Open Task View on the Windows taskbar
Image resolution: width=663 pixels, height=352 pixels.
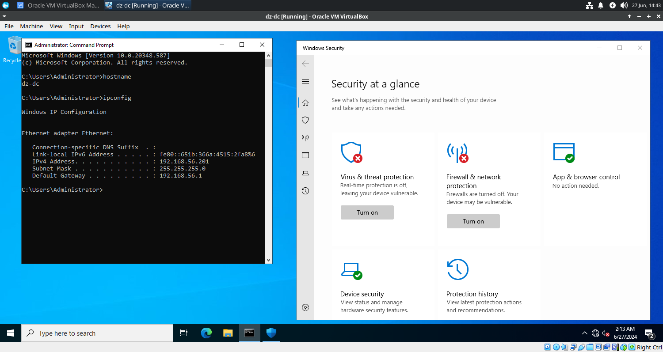pos(184,333)
